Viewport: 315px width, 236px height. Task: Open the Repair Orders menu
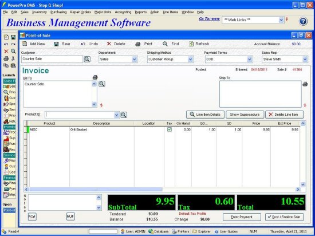[81, 12]
